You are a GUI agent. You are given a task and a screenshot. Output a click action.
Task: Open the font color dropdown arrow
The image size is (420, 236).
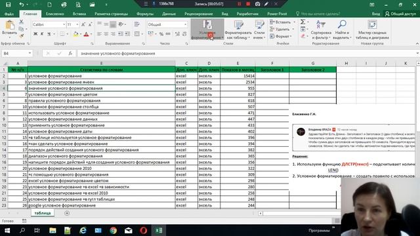[x=91, y=34]
